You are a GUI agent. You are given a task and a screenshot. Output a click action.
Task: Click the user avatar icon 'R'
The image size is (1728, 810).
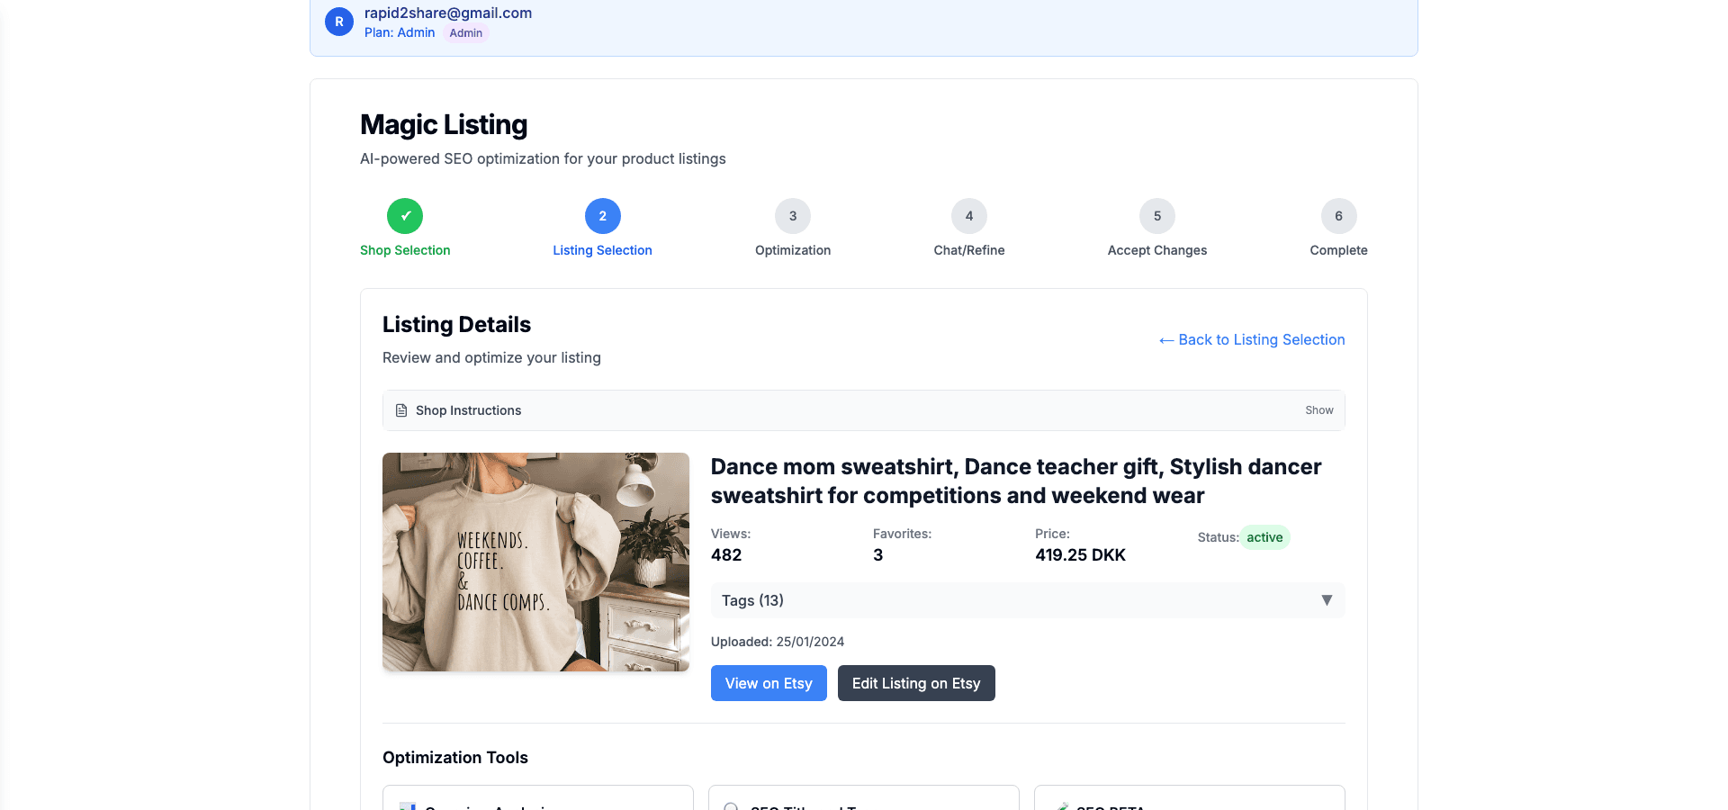[338, 22]
